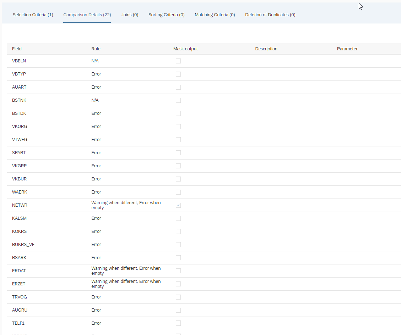
Task: Enable Mask output for AUART field
Action: [178, 87]
